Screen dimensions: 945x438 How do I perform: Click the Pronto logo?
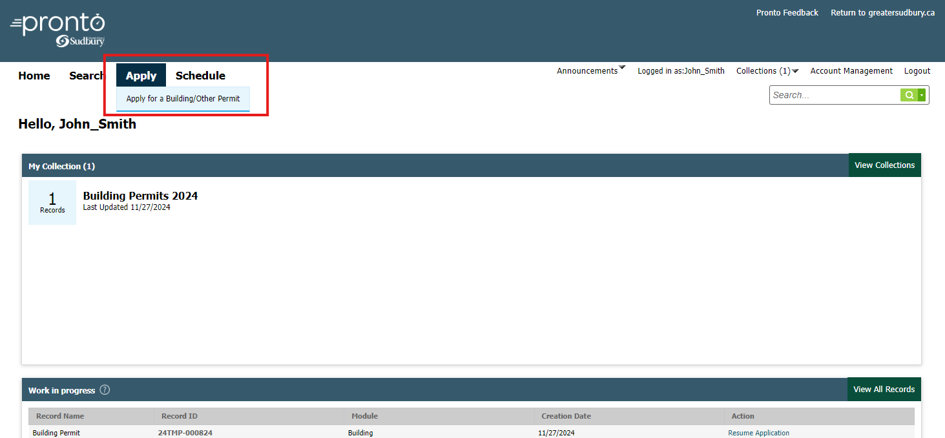pos(57,29)
